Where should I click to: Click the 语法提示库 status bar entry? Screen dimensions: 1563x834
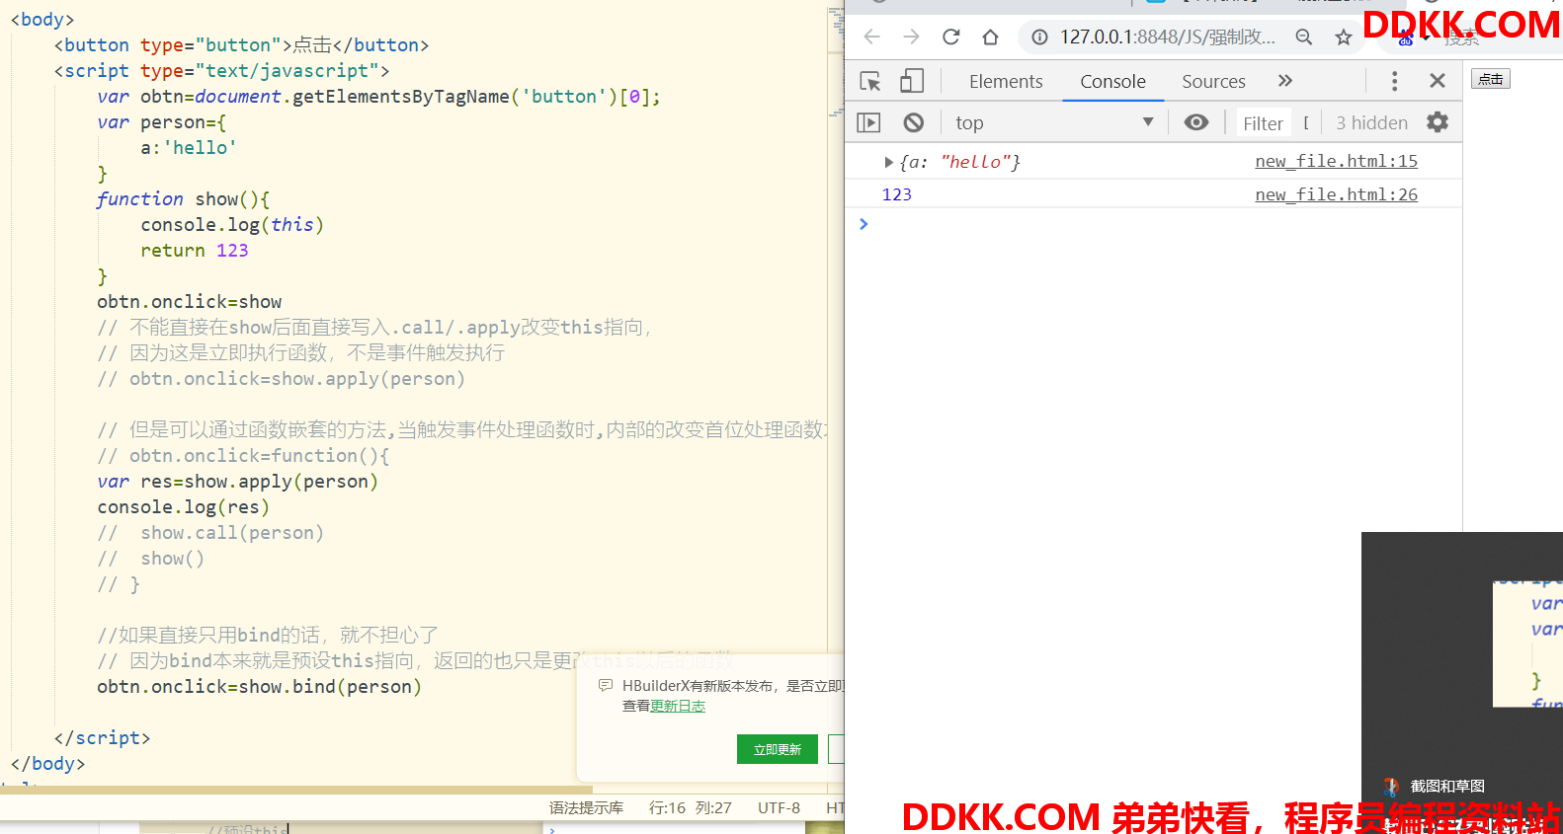[586, 807]
